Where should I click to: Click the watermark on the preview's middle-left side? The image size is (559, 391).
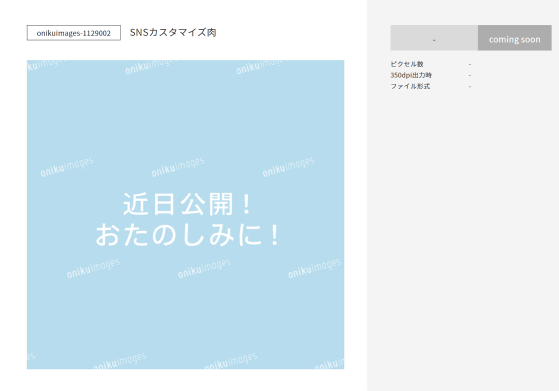pos(67,167)
